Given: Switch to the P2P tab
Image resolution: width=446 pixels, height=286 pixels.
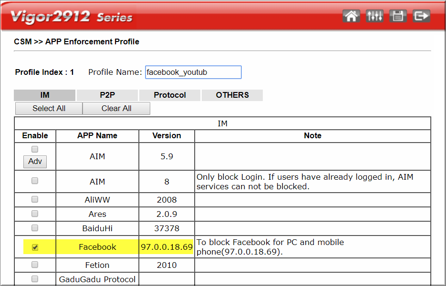Looking at the screenshot, I should (107, 95).
